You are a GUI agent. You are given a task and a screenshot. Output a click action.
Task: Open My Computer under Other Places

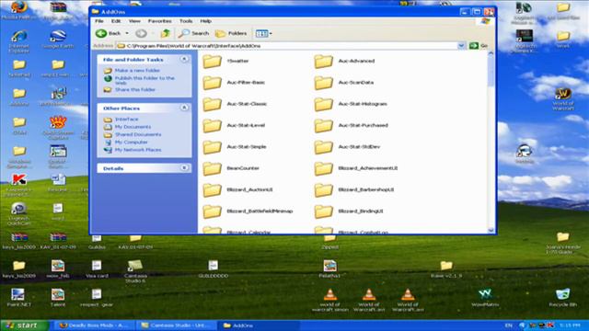point(131,143)
